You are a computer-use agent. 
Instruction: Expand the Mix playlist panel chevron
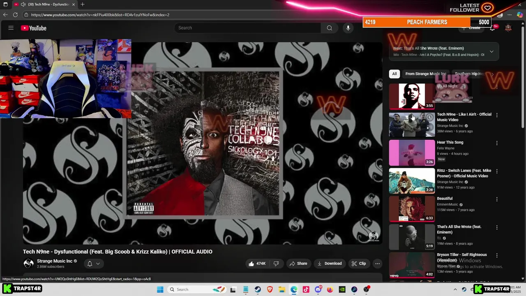(x=491, y=51)
